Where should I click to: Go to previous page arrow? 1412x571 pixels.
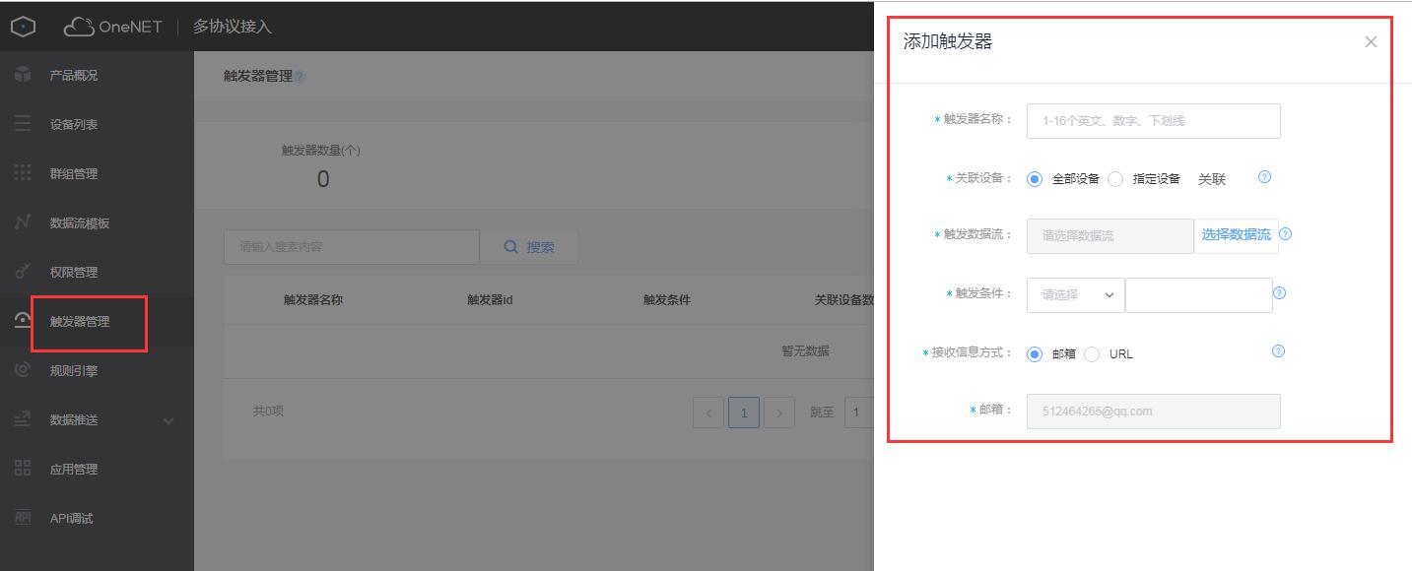[708, 412]
